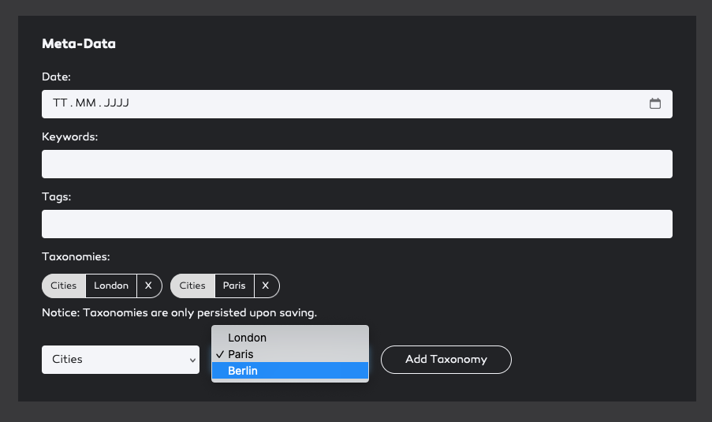Focus the Keywords text field
Image resolution: width=712 pixels, height=422 pixels.
[357, 164]
